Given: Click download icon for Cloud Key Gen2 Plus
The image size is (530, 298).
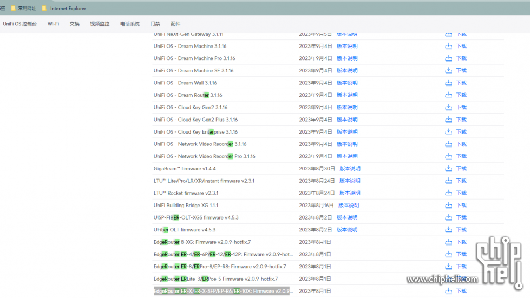Looking at the screenshot, I should [448, 120].
